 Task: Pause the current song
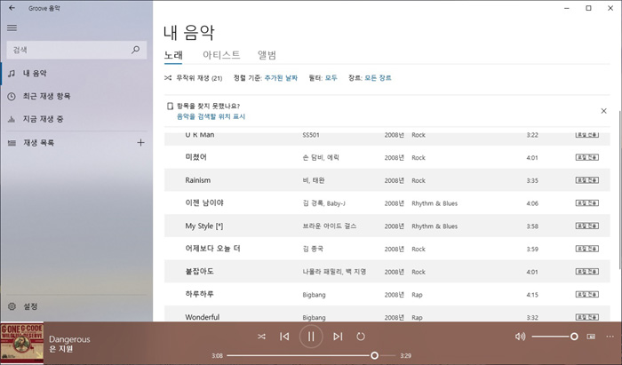(x=311, y=337)
